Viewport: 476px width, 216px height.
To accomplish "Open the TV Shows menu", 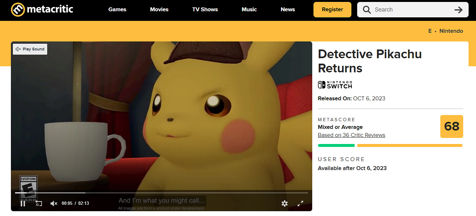I will (x=205, y=10).
